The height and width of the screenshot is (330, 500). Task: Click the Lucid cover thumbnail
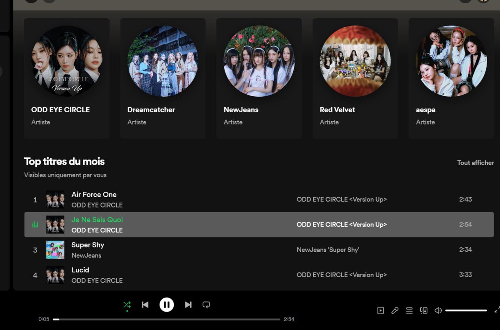click(55, 275)
